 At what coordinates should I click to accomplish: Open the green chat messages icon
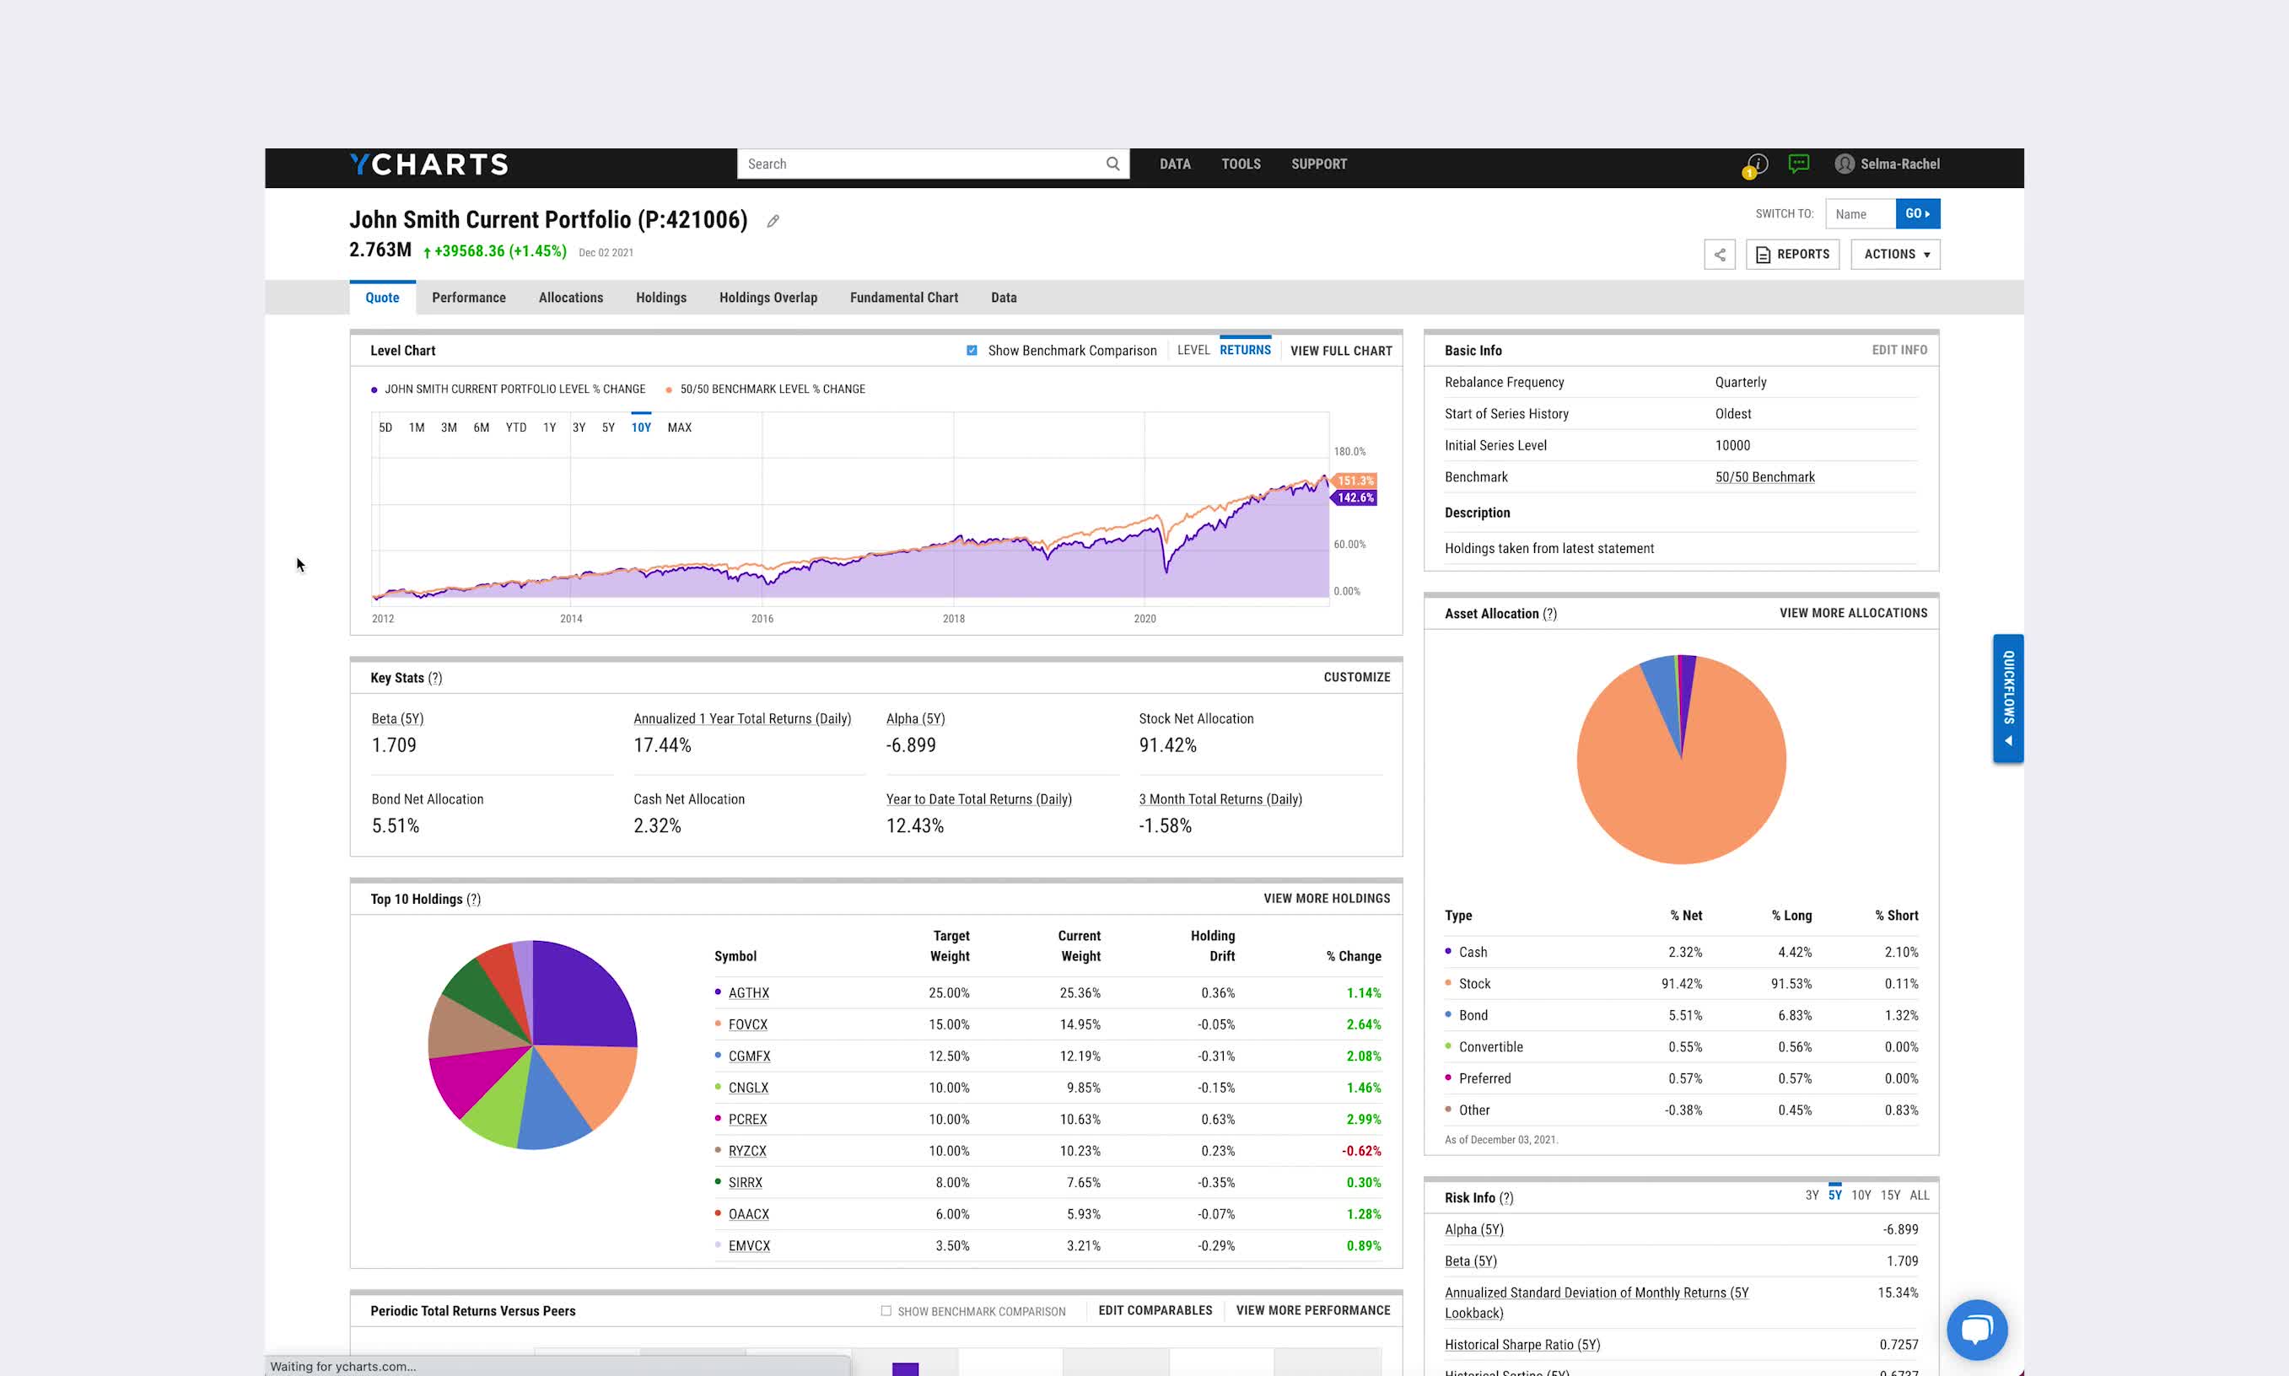pyautogui.click(x=1798, y=164)
